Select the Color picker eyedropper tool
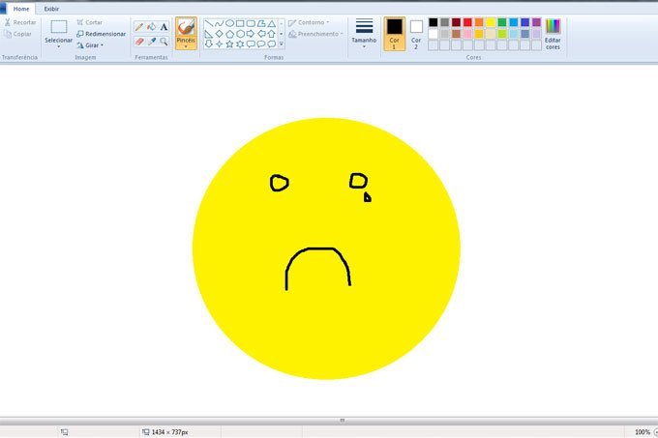Screen dimensions: 658x438 (x=151, y=42)
